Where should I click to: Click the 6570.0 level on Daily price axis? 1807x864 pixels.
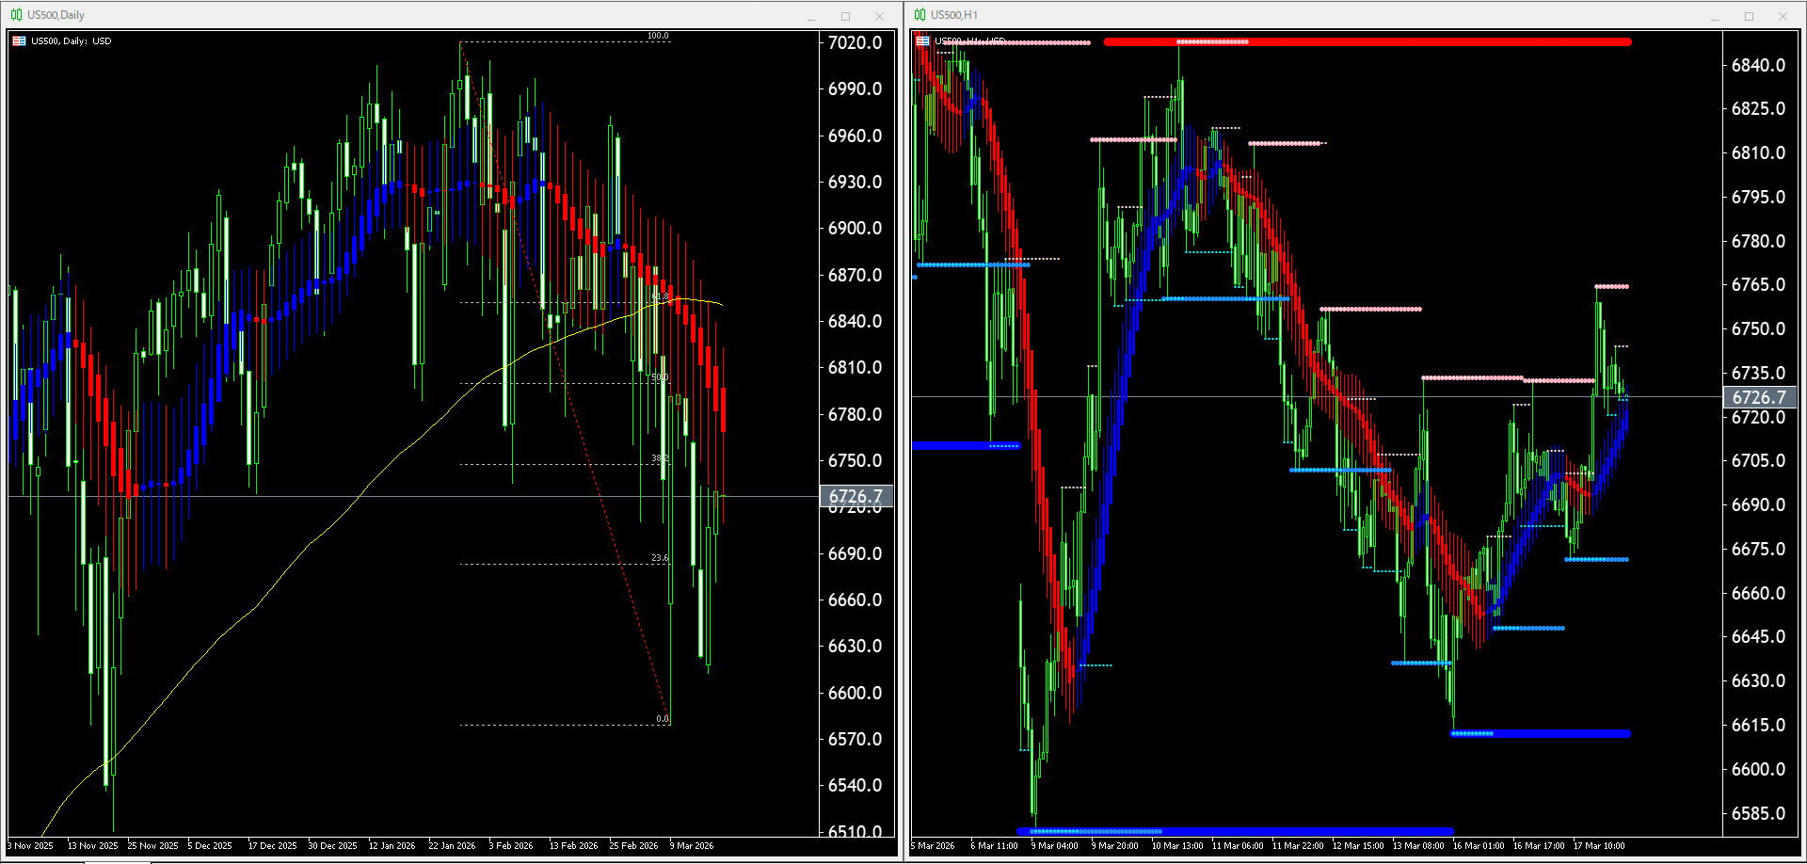point(855,739)
